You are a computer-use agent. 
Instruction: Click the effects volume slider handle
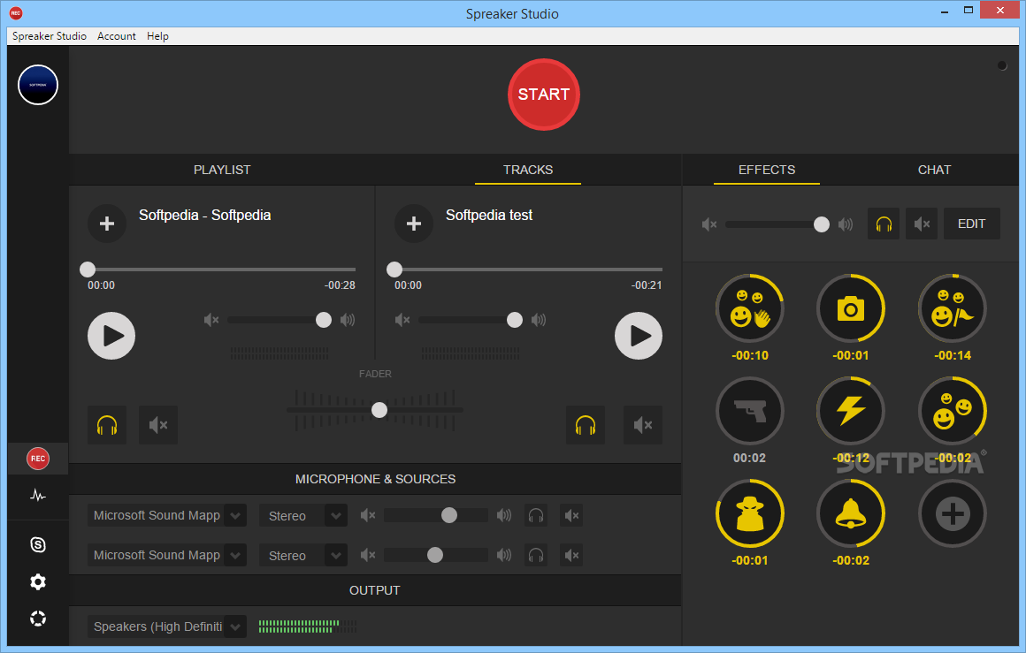(821, 224)
